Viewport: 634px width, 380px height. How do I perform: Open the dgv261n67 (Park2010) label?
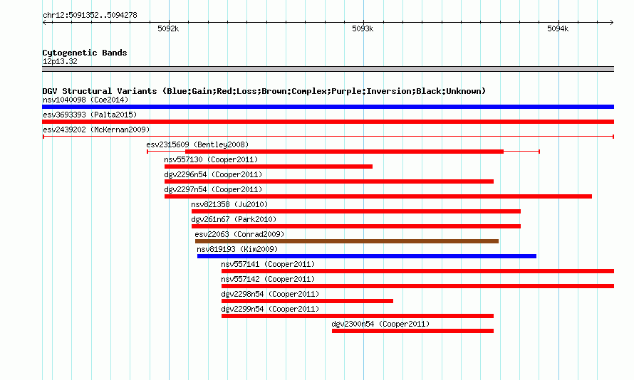[234, 219]
